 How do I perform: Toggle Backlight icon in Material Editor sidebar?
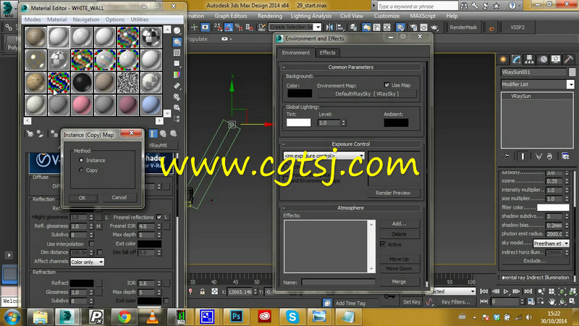click(177, 42)
